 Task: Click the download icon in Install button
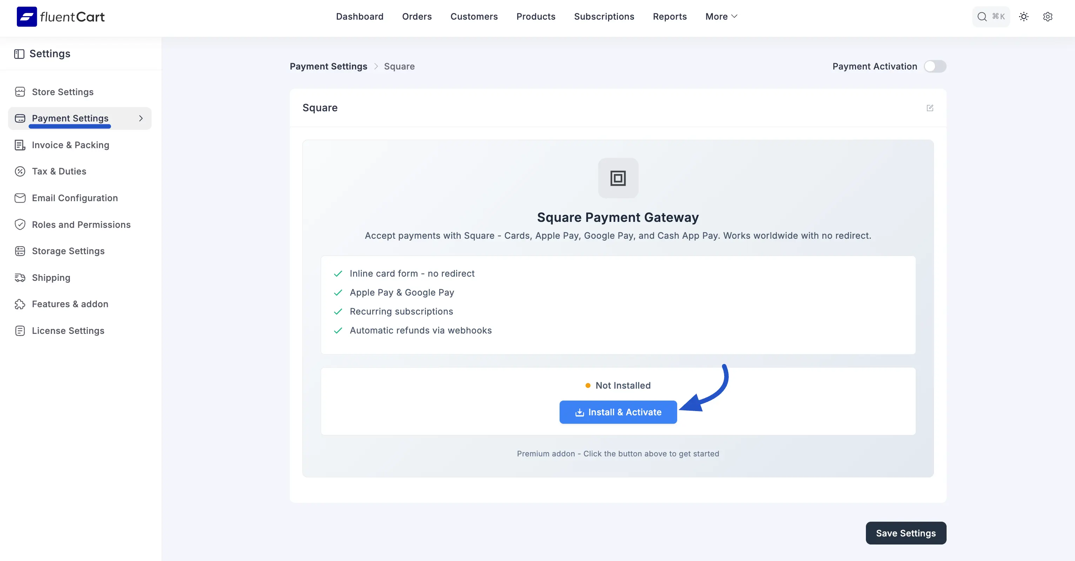580,412
